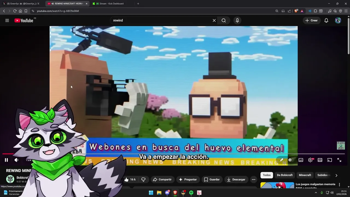The width and height of the screenshot is (350, 197).
Task: Close the REWIND MINECRAFT tab
Action: 86,4
